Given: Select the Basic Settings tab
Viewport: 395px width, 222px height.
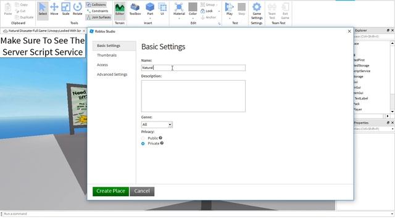Looking at the screenshot, I should (114, 46).
